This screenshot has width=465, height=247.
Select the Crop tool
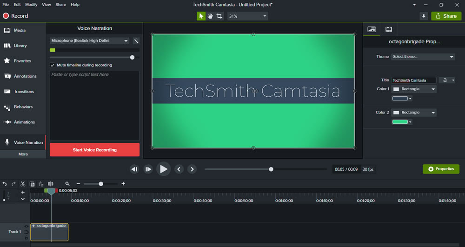(x=219, y=16)
